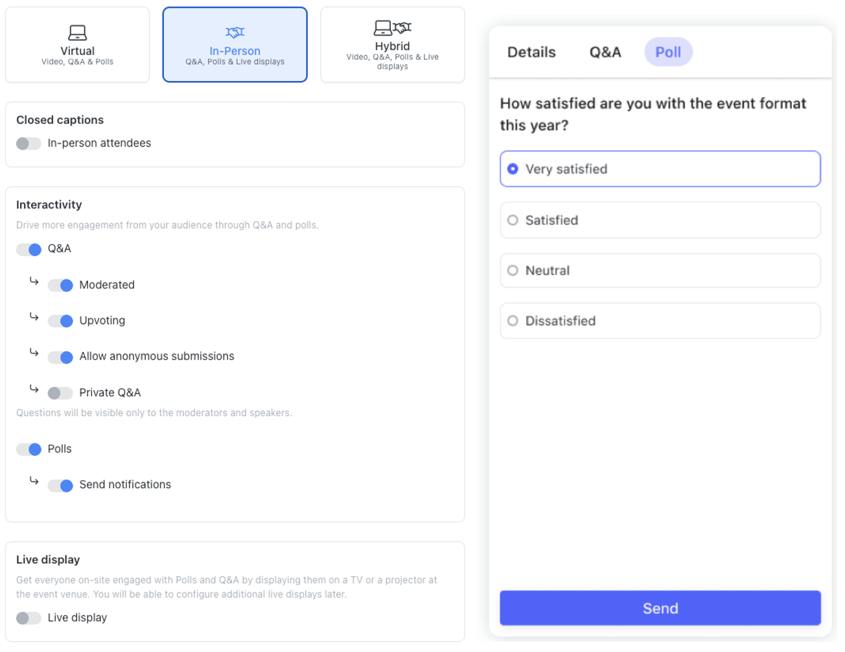Click the In-Person handshake icon

tap(235, 32)
